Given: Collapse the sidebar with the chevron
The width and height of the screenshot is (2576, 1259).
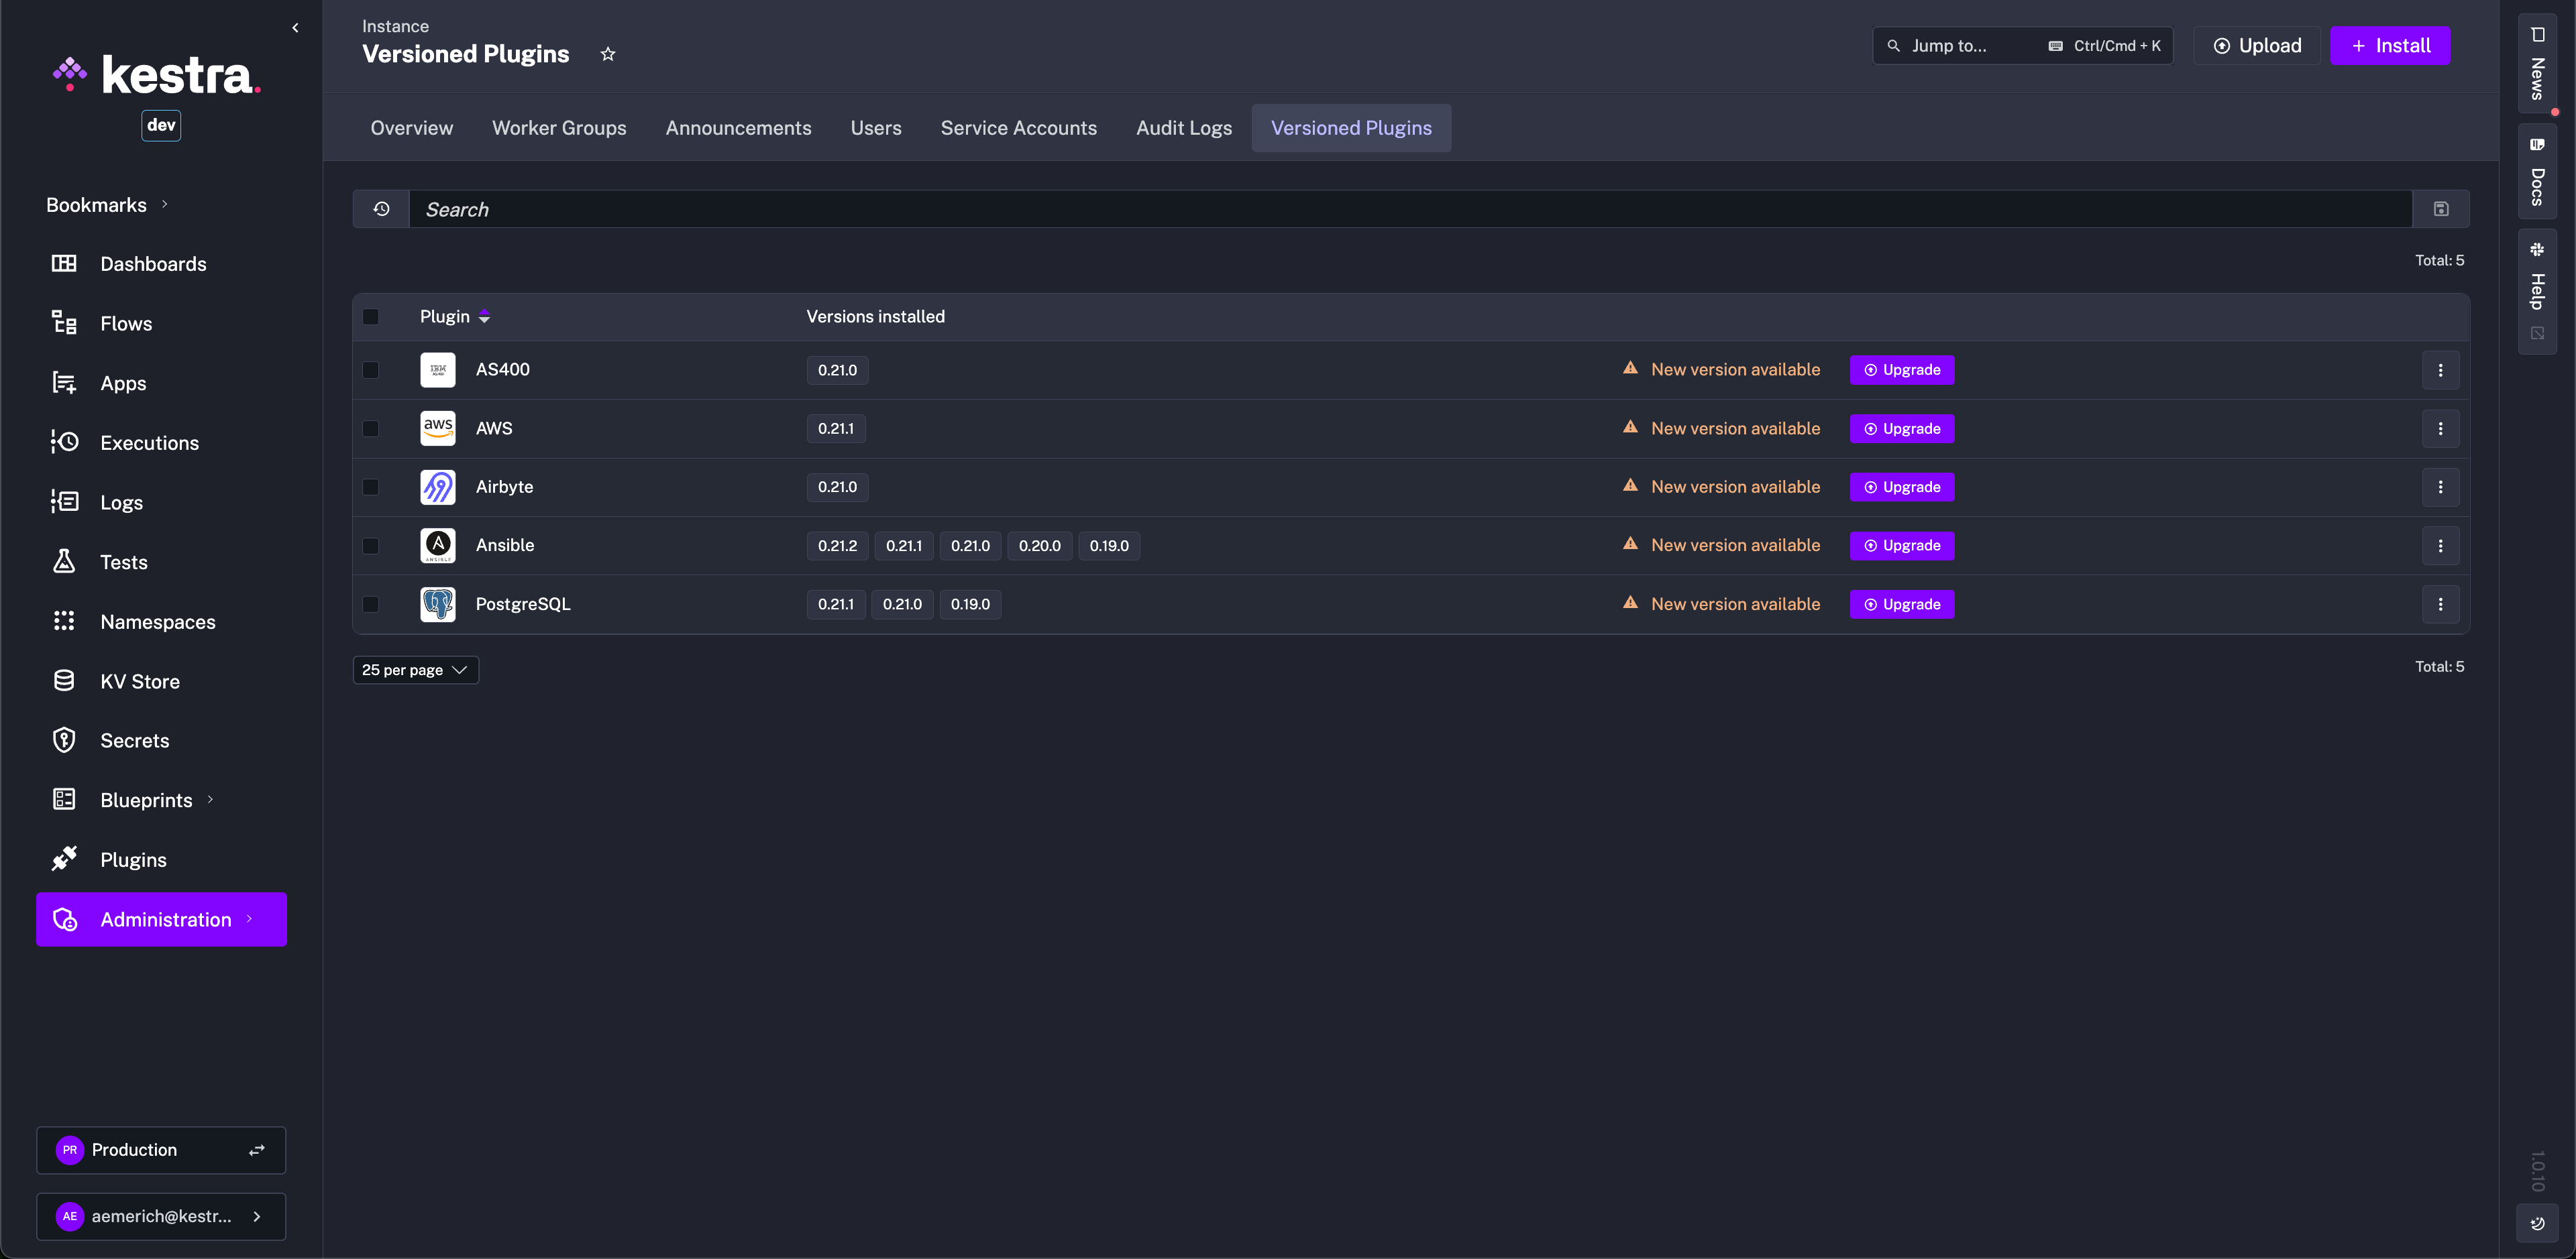Looking at the screenshot, I should point(295,27).
